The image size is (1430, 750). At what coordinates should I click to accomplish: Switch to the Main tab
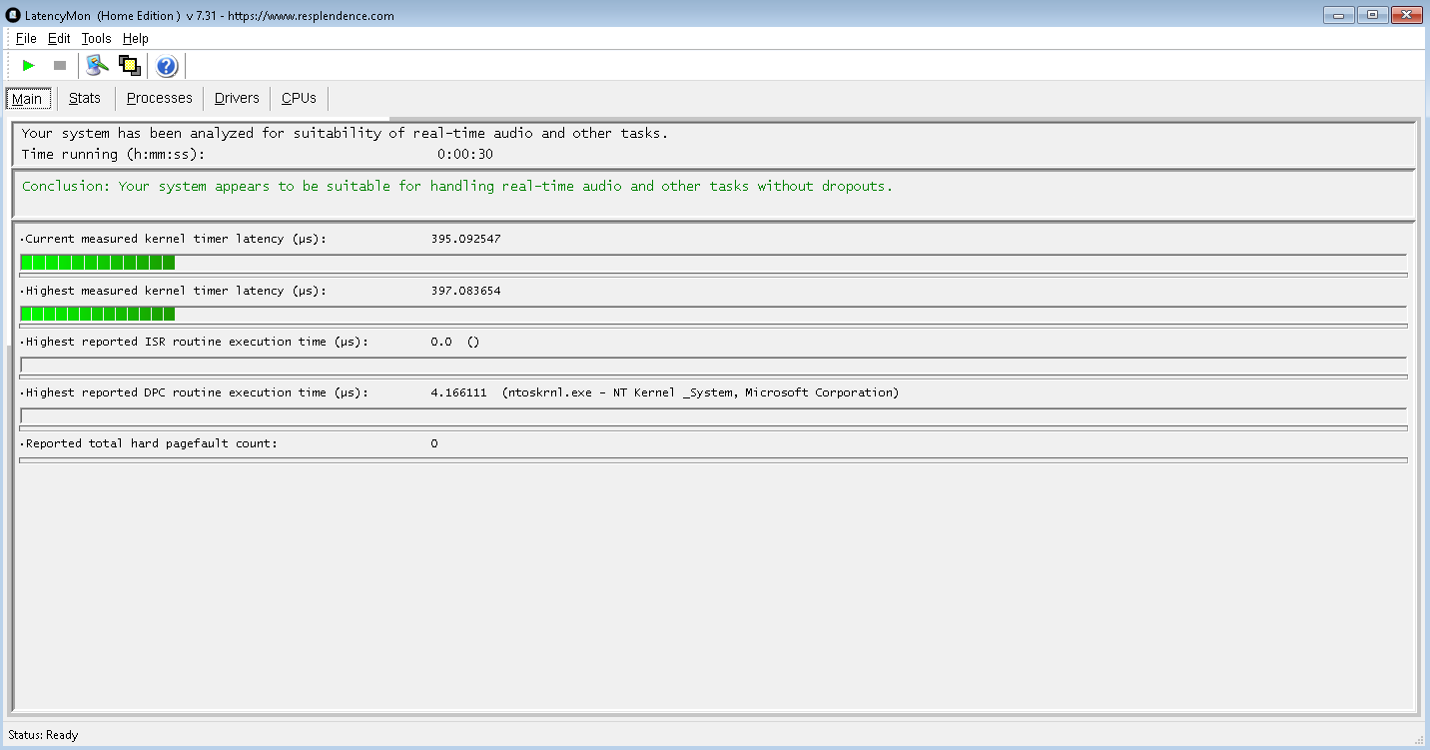(x=27, y=99)
